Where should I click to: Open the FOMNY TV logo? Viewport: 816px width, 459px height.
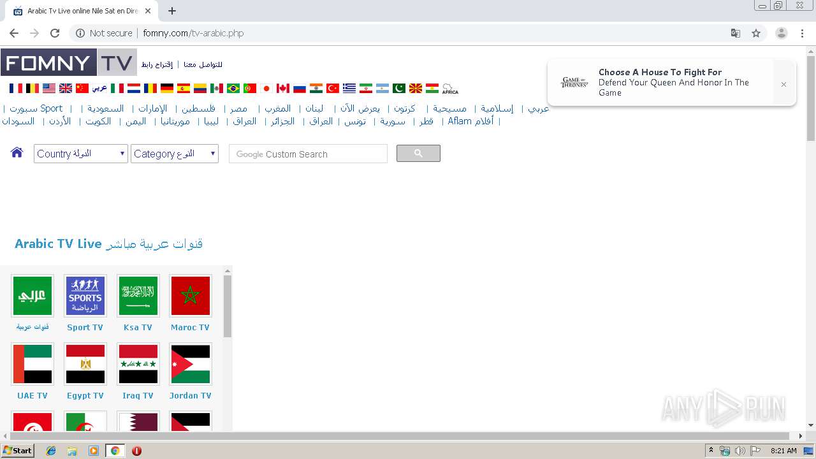click(69, 62)
